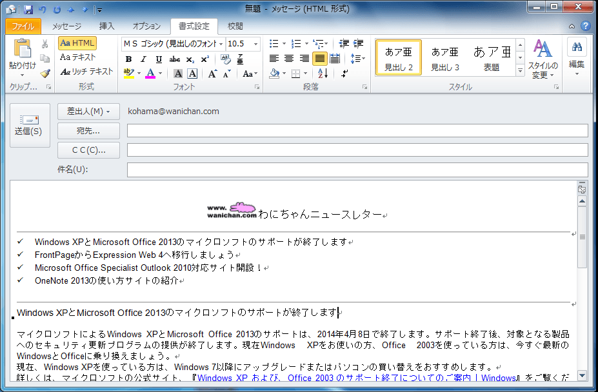
Task: Click the show paragraph marks icon
Action: (344, 73)
